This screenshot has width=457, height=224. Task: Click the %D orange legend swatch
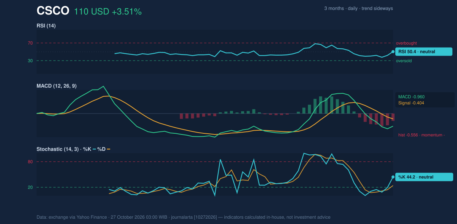tap(109, 149)
